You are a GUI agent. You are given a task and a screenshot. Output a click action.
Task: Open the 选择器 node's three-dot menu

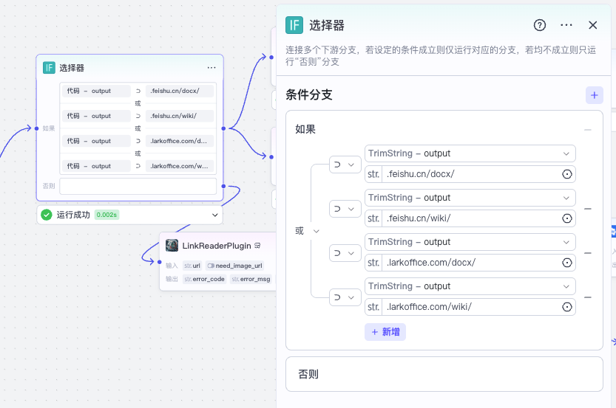point(211,68)
